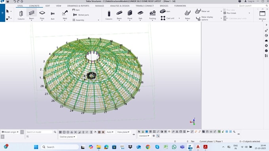
Task: Open Chrome from the taskbar
Action: coord(148,147)
